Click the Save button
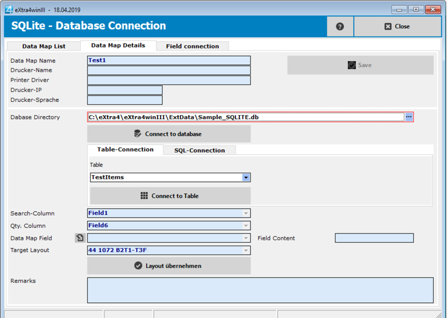447x318 pixels. pos(360,65)
